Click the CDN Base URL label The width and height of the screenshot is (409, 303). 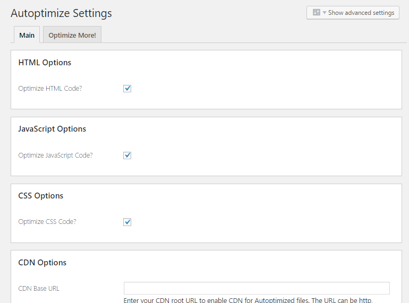click(x=39, y=289)
